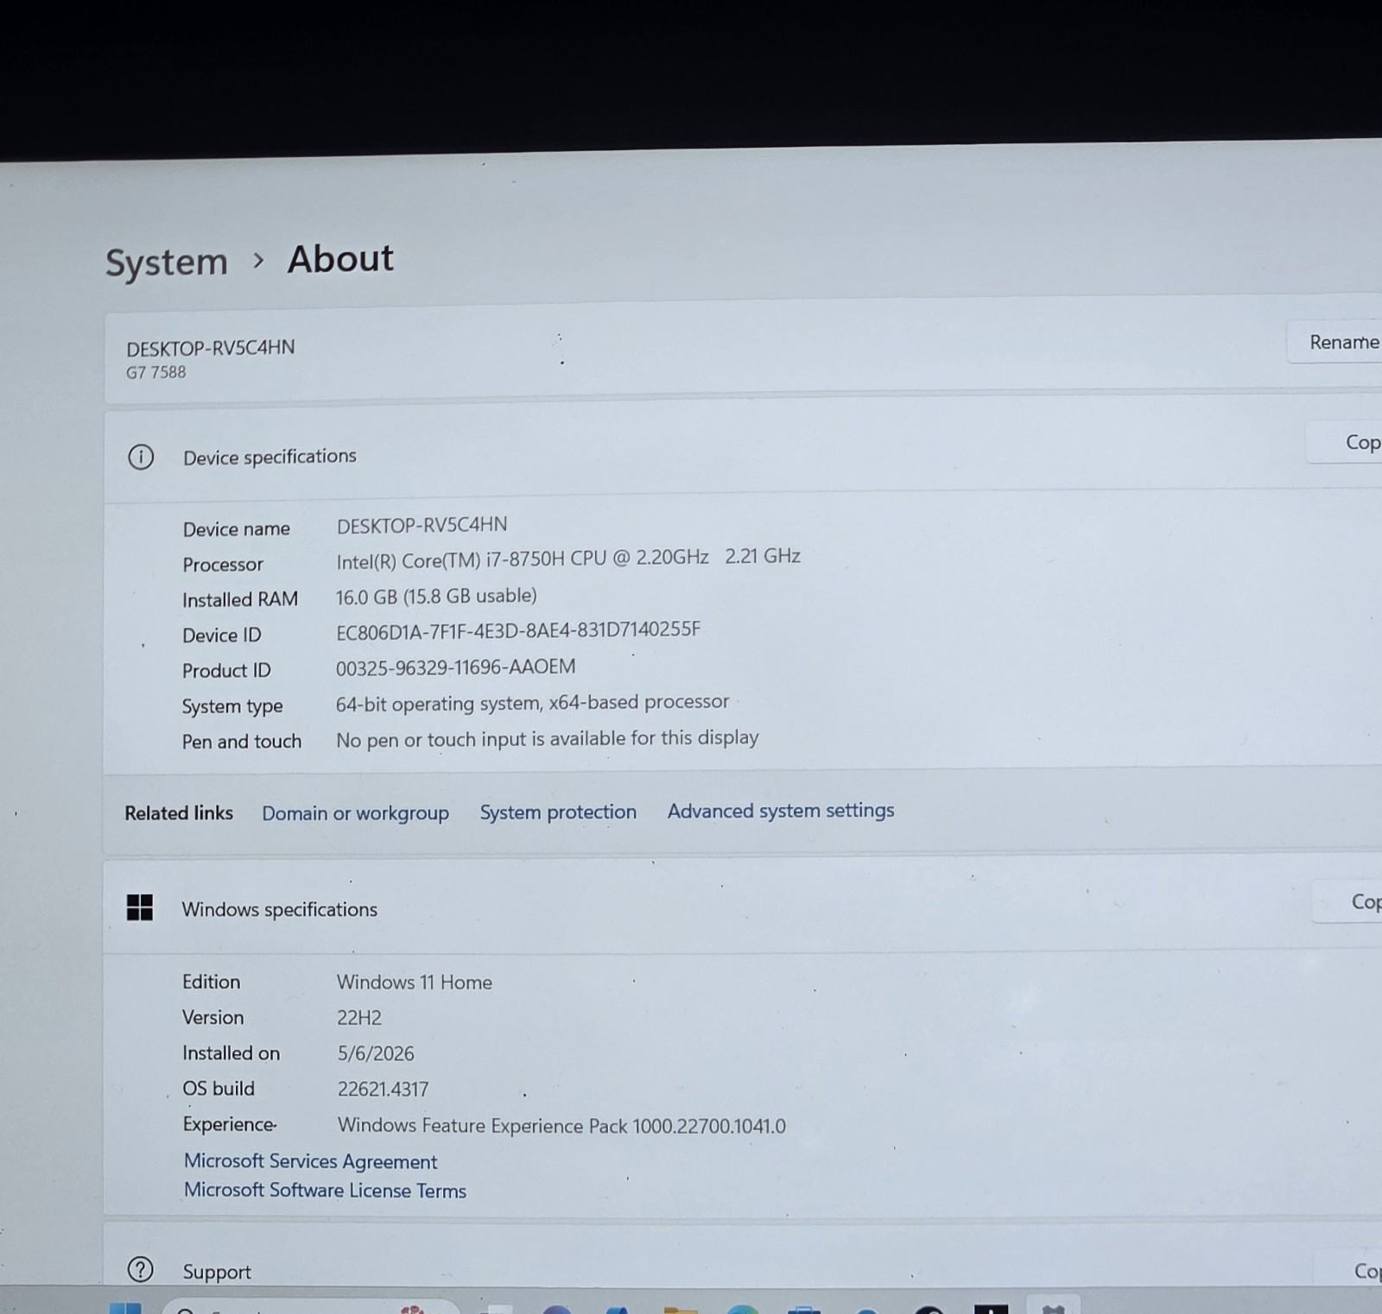
Task: Click the Processor label
Action: click(223, 565)
